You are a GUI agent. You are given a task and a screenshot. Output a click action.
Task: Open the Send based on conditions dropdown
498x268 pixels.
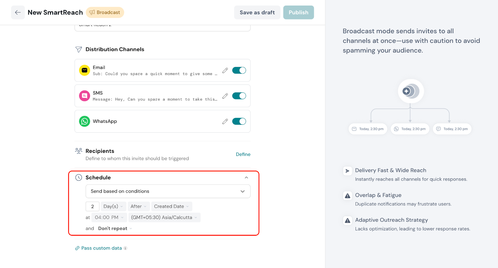pyautogui.click(x=168, y=191)
